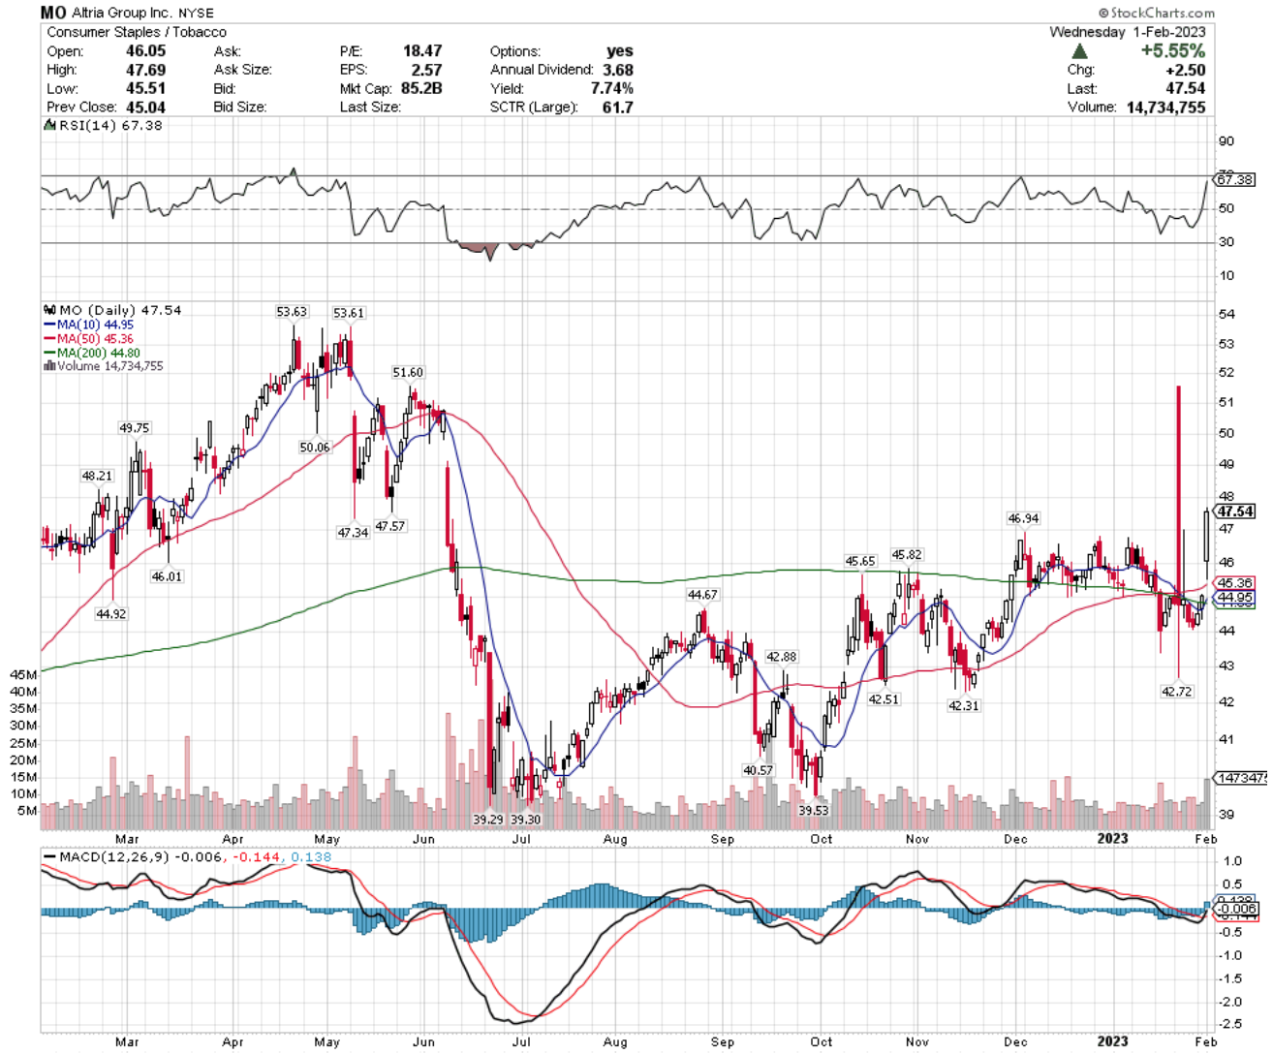
Task: Click the MO ticker symbol title
Action: tap(53, 13)
